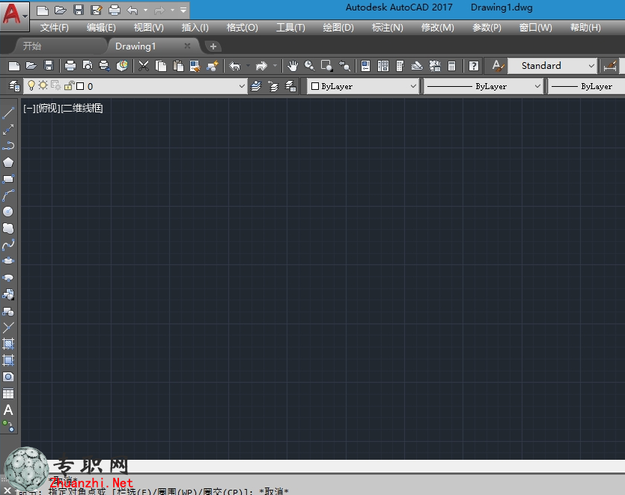This screenshot has width=625, height=495.
Task: Open the 文件(F) menu
Action: 55,28
